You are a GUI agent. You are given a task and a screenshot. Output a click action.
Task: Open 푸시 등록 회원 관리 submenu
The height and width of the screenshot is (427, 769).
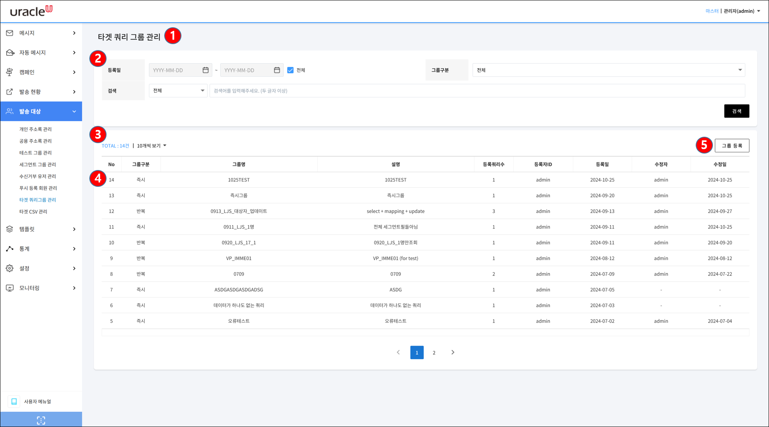(38, 188)
